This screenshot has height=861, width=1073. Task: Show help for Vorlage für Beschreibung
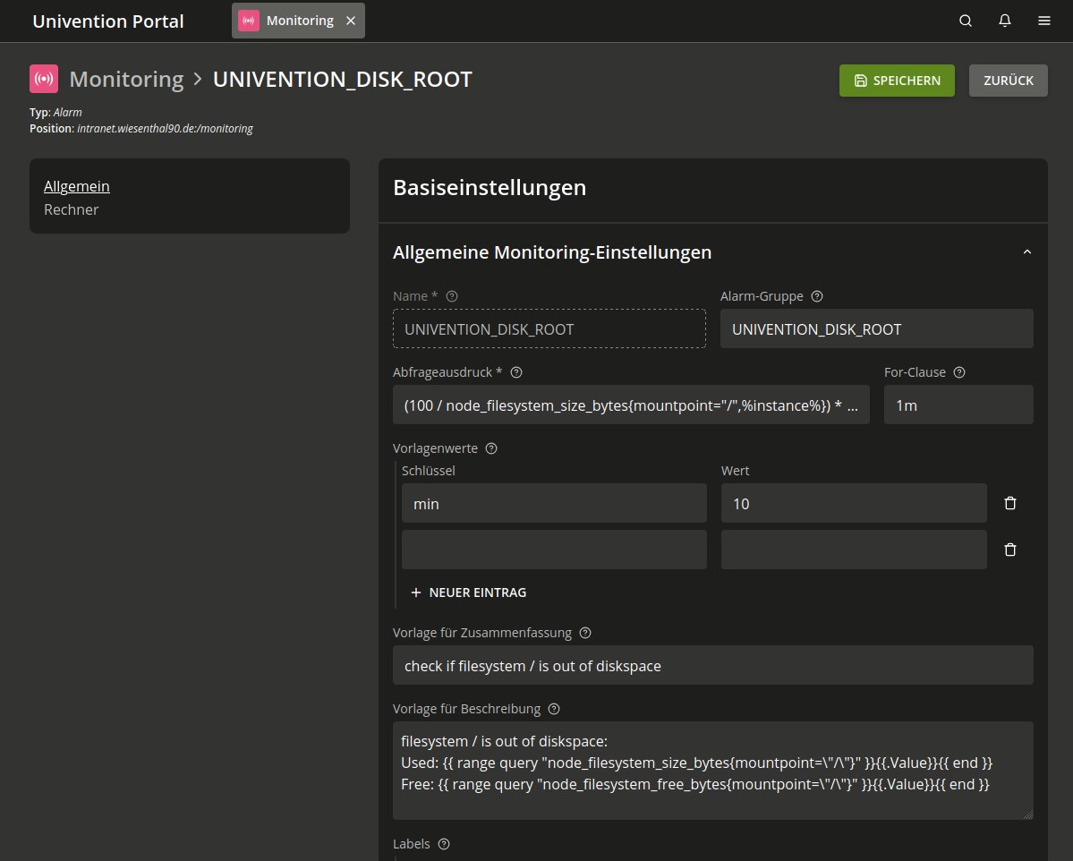pyautogui.click(x=554, y=709)
